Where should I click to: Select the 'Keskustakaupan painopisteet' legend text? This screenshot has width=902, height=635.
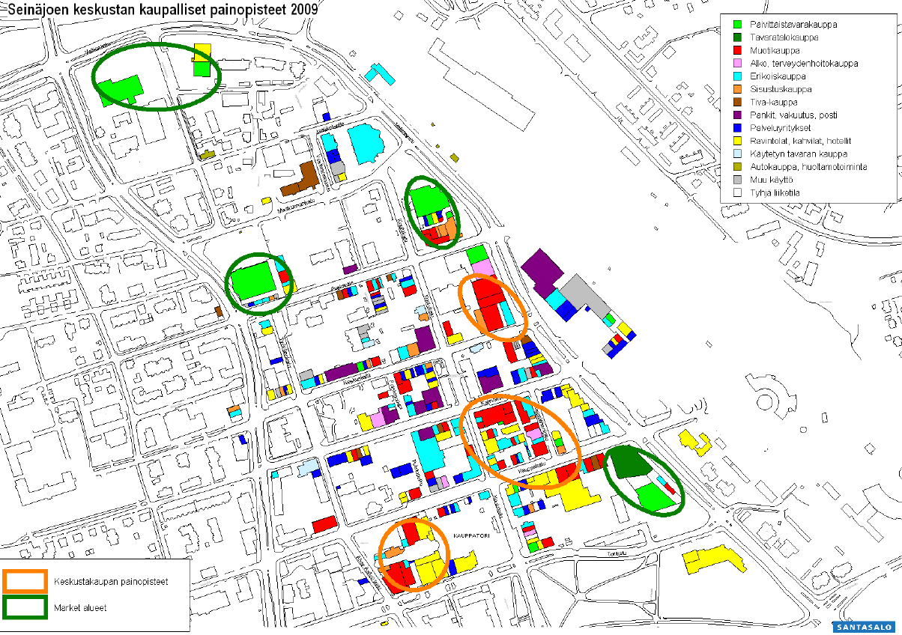click(x=111, y=581)
